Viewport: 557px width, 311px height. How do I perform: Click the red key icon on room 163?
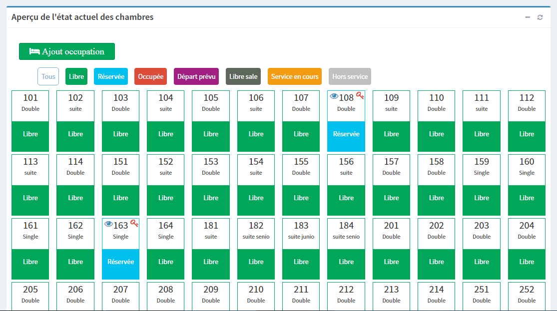pyautogui.click(x=134, y=224)
